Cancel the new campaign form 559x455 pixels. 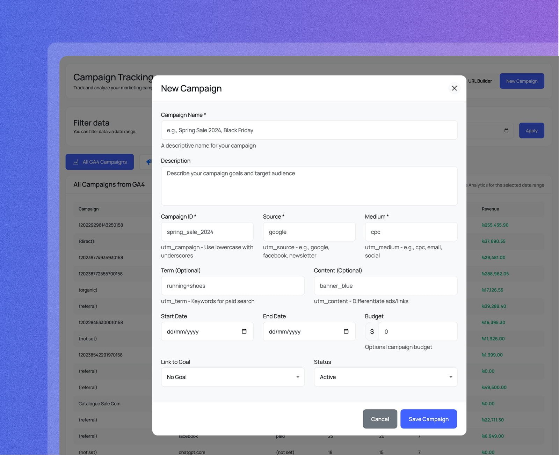click(x=380, y=419)
